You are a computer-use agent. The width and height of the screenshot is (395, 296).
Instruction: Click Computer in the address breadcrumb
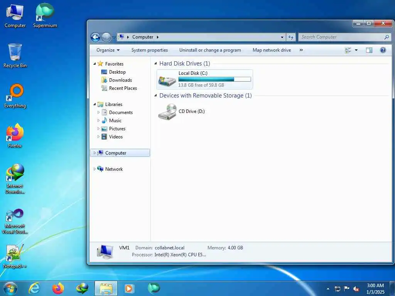143,37
